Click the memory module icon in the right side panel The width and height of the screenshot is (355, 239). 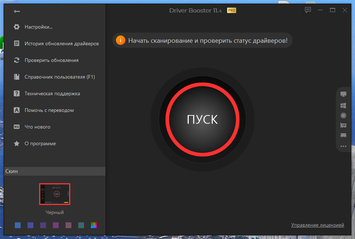coord(343,135)
